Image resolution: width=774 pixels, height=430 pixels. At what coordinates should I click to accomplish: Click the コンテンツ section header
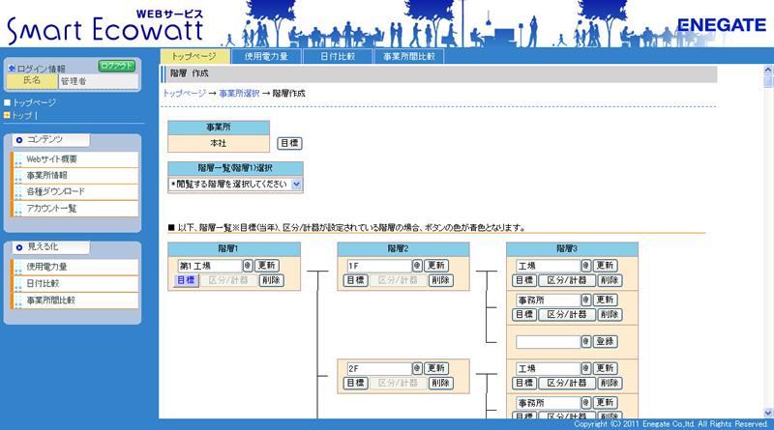coord(51,140)
